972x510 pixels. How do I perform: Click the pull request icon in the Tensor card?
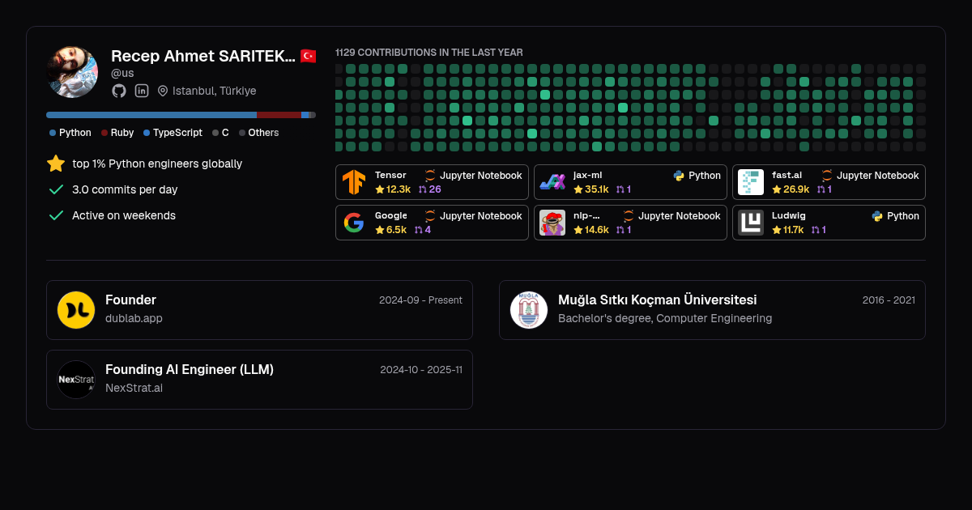click(422, 189)
